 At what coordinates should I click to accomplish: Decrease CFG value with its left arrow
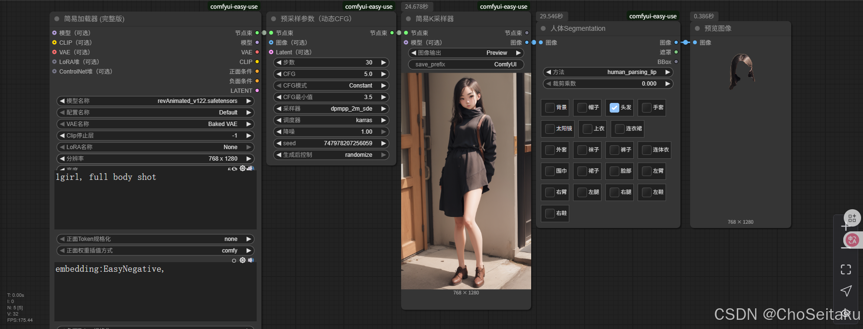pyautogui.click(x=279, y=74)
